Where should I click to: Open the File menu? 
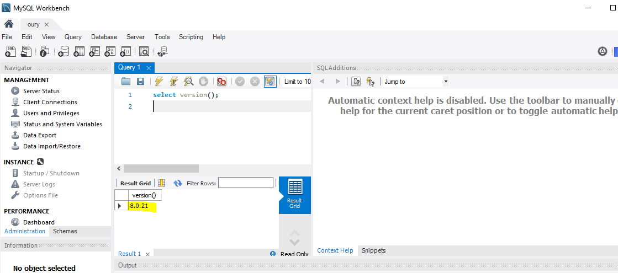(7, 37)
